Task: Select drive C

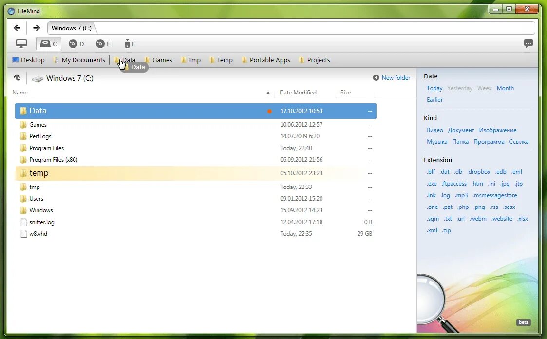Action: pos(49,44)
